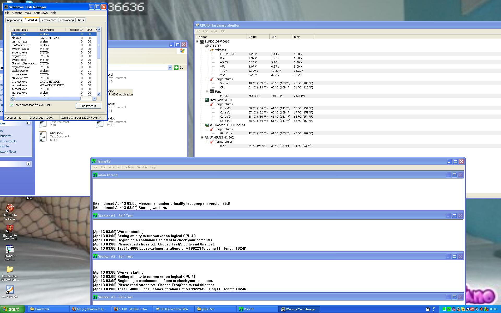Click the process list horizontal scrollbar thumb
The height and width of the screenshot is (313, 501).
pyautogui.click(x=47, y=99)
